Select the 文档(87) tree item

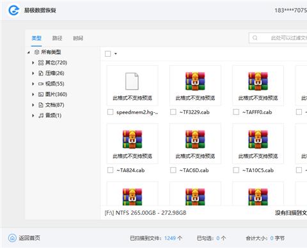(x=55, y=105)
